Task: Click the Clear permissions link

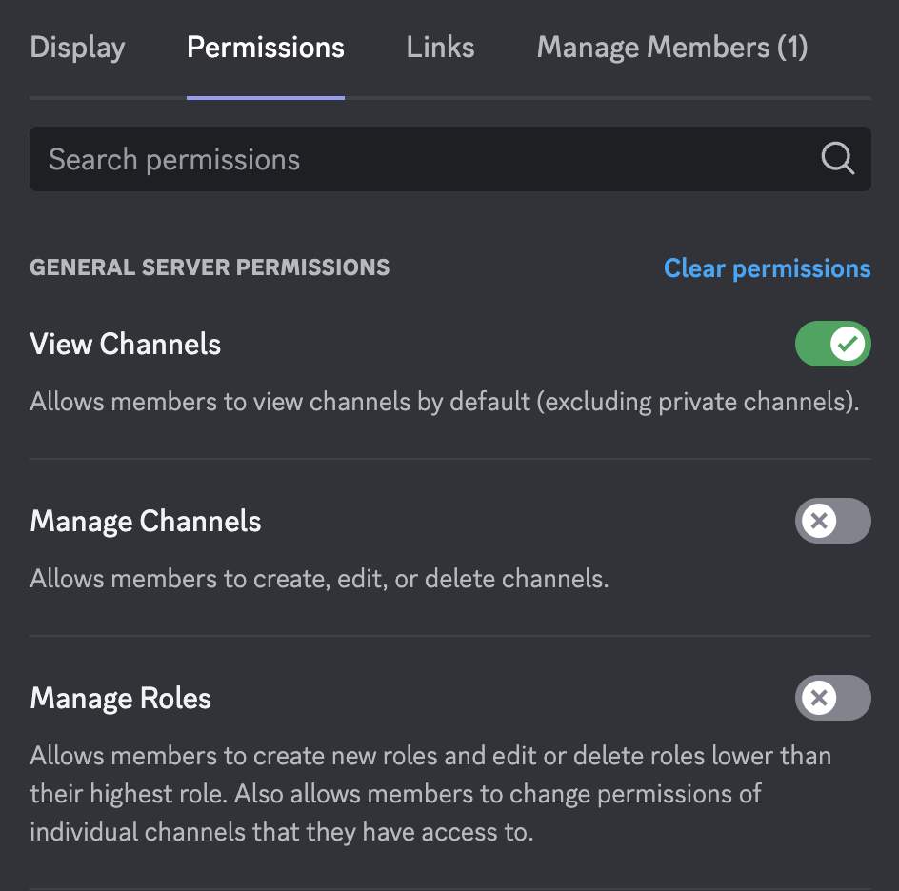Action: (x=768, y=268)
